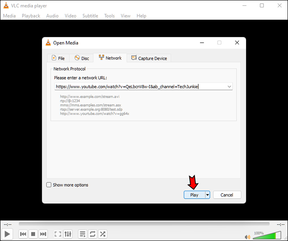Adjust the volume slider level
The width and height of the screenshot is (288, 241).
tap(267, 235)
